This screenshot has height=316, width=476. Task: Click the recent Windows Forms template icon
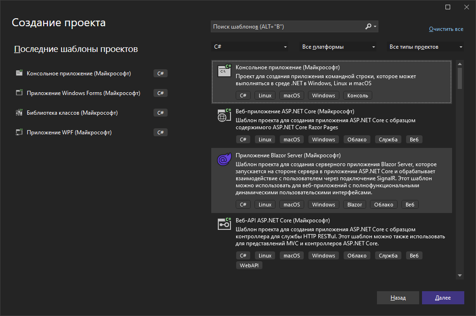tap(19, 93)
